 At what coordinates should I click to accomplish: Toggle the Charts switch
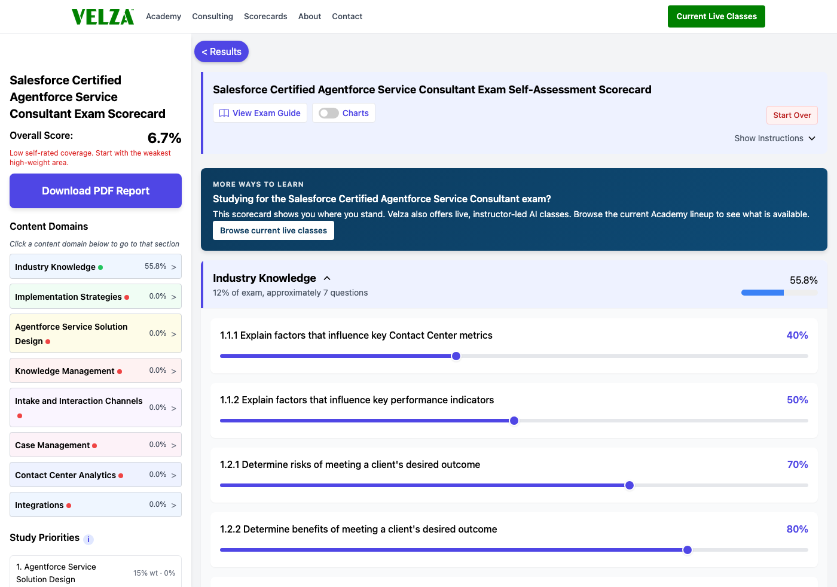[328, 113]
